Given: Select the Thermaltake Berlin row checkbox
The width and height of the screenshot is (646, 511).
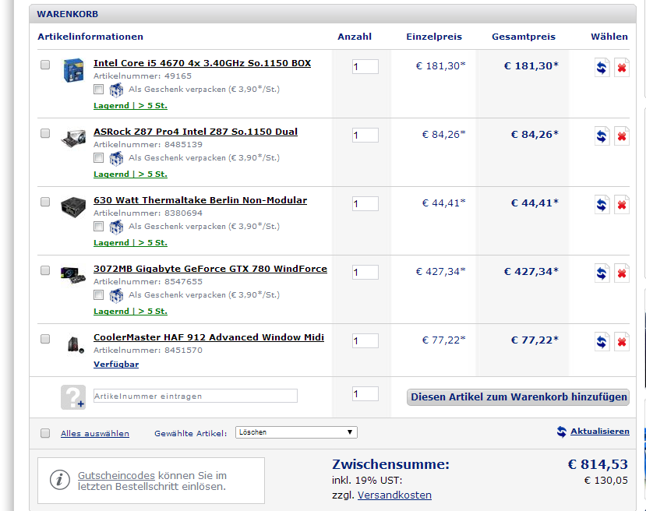Looking at the screenshot, I should (45, 202).
